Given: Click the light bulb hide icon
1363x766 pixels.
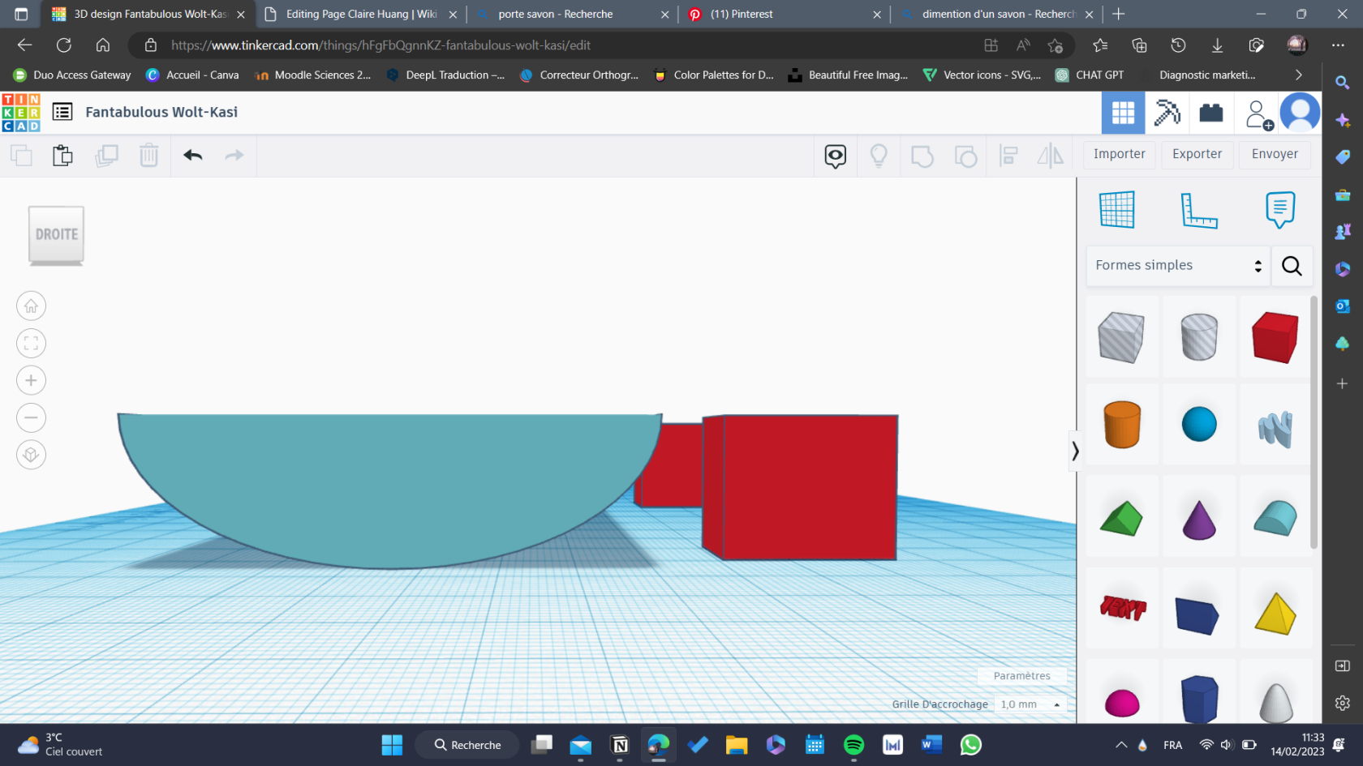Looking at the screenshot, I should [x=879, y=156].
